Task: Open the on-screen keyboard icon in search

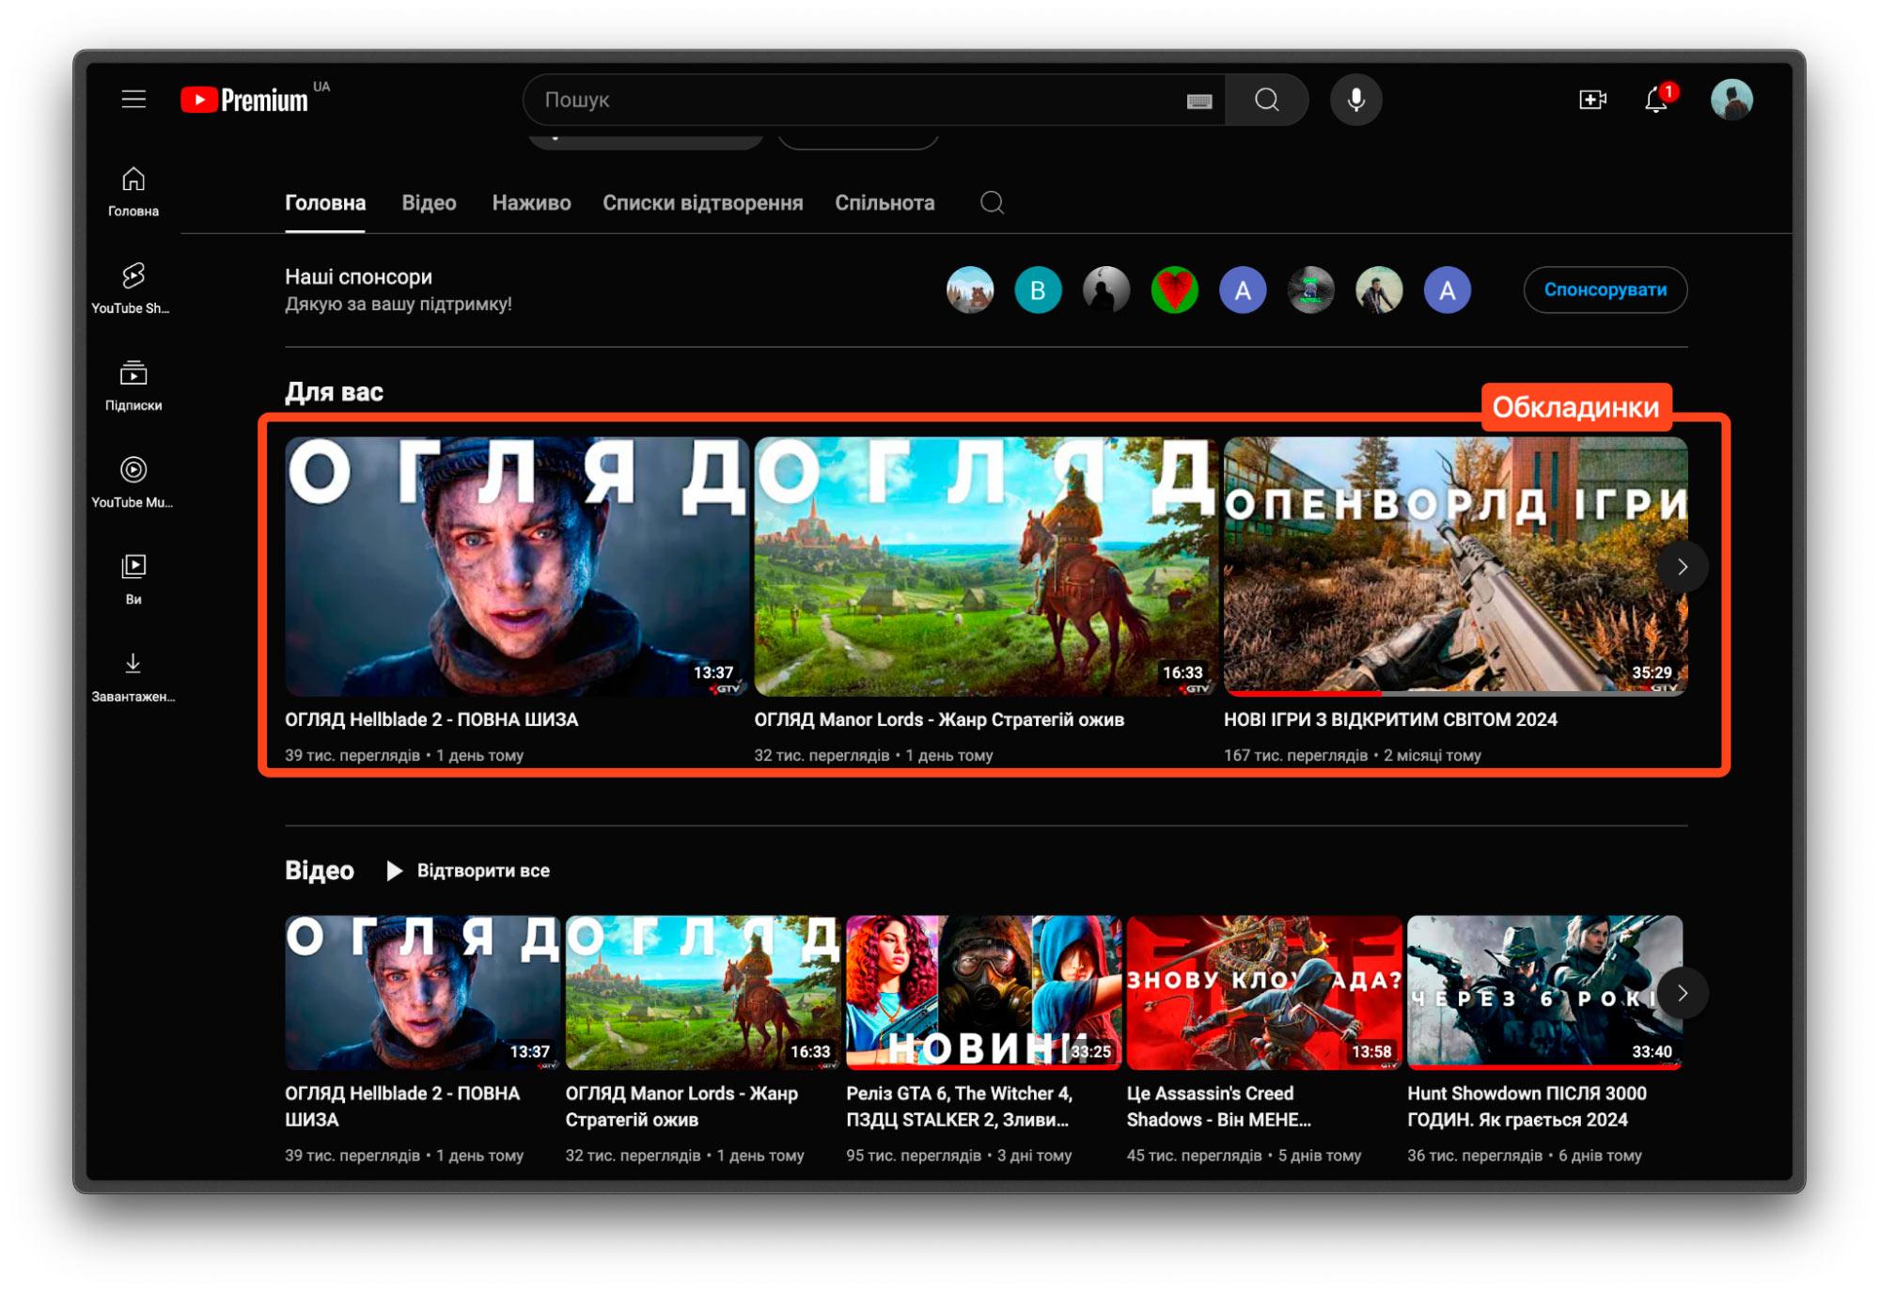Action: click(x=1198, y=101)
